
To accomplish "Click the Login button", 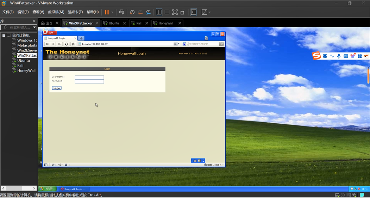I will click(x=57, y=88).
